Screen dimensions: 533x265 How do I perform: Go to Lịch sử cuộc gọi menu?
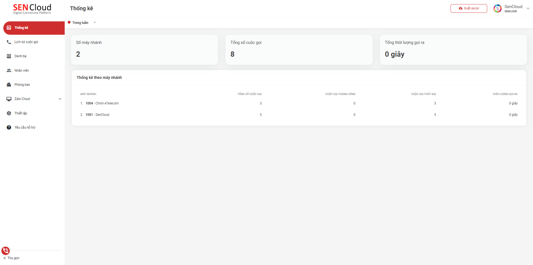coord(26,42)
